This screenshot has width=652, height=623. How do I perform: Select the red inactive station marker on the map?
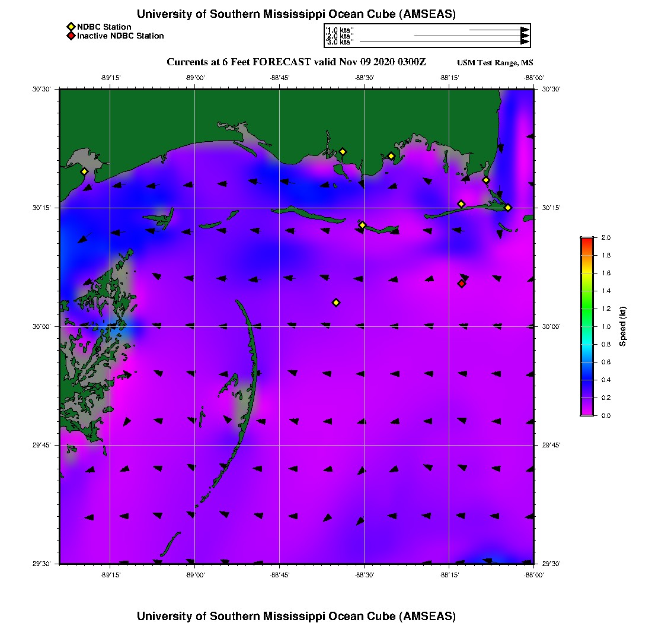pos(462,284)
